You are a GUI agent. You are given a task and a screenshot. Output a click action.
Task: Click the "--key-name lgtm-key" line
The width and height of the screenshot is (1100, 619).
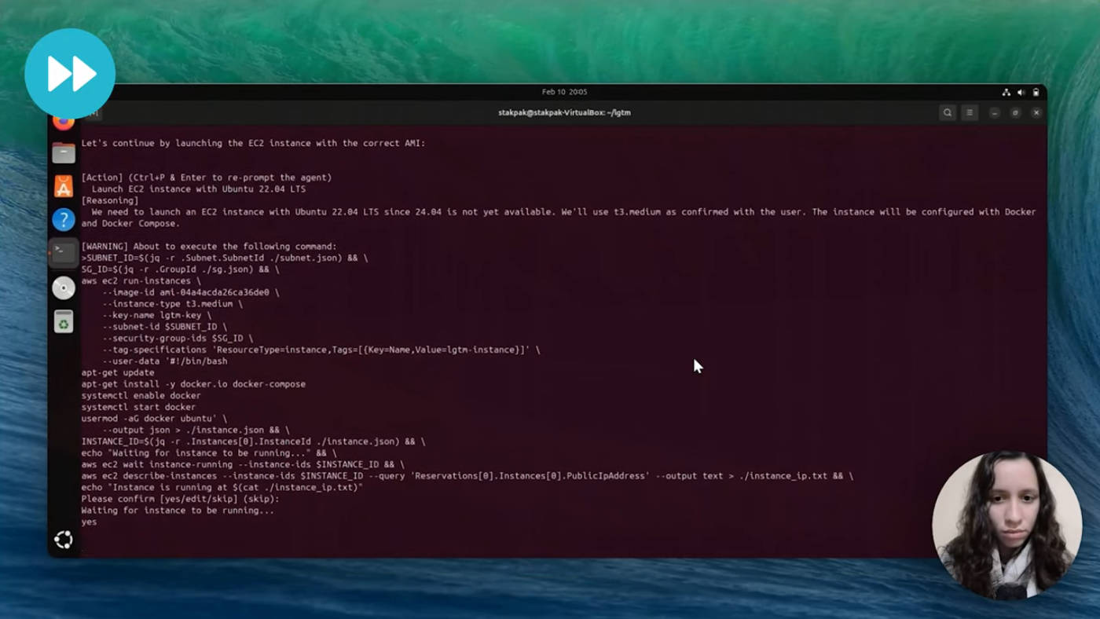(156, 315)
